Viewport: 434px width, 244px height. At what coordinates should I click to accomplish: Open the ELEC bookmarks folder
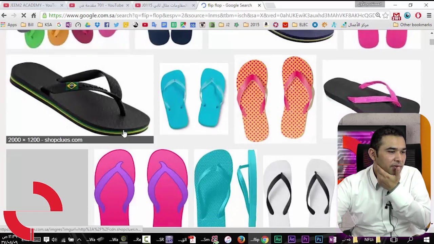[300, 25]
